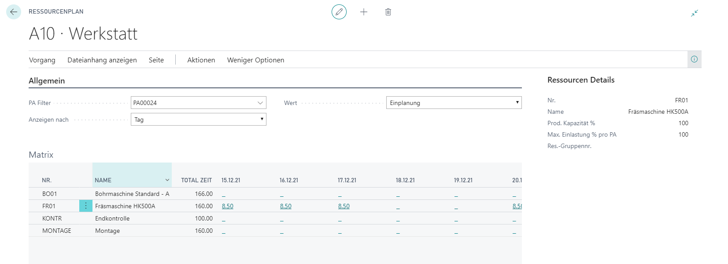
Task: Click Weniger Optionen
Action: coord(255,60)
